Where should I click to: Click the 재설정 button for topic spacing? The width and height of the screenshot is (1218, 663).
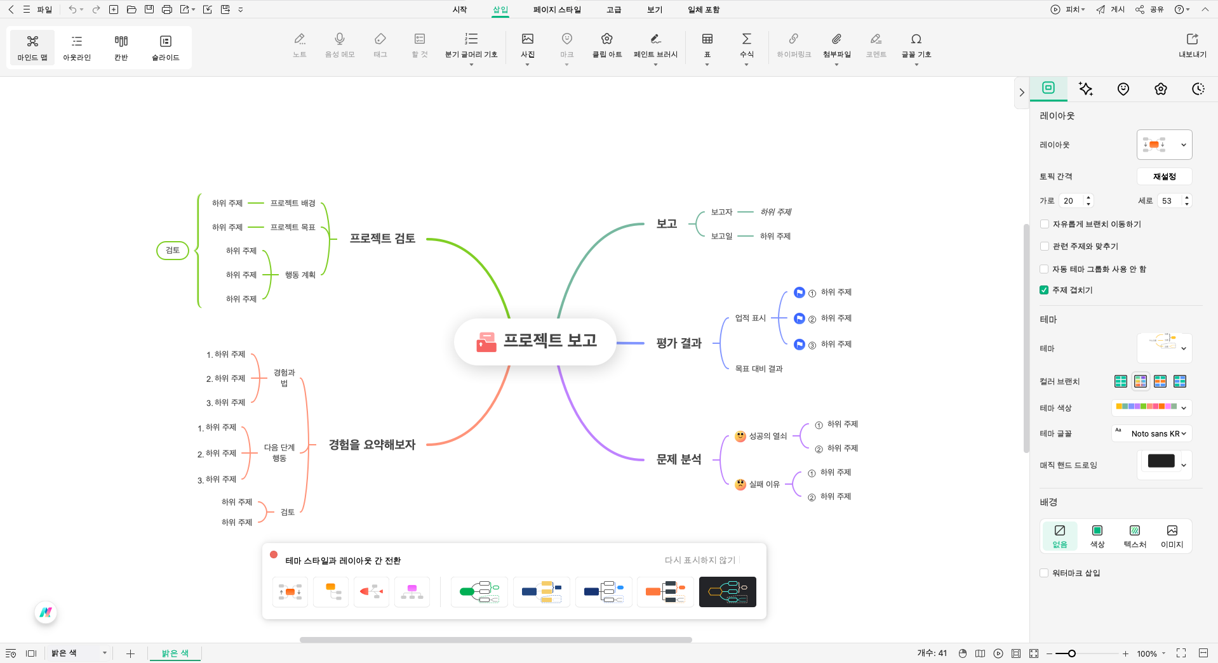(1164, 176)
